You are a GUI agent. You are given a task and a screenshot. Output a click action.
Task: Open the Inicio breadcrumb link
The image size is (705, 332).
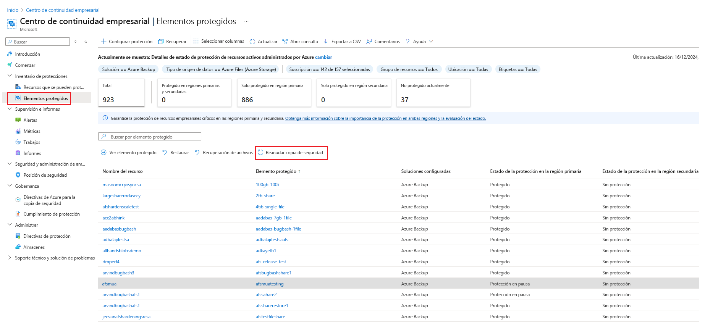13,10
